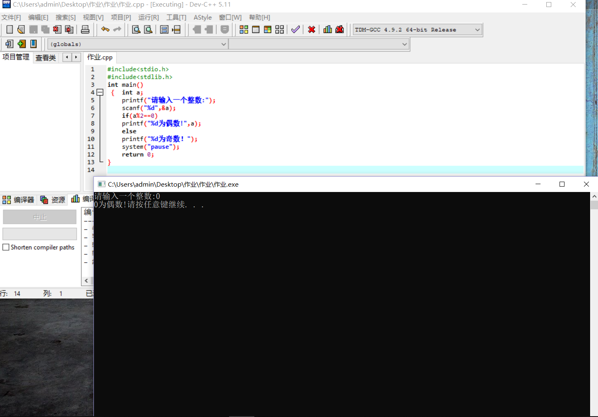Click the Run program window icon
The image size is (598, 417).
(256, 30)
